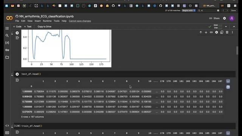
Task: Go to Colab home via CO logo
Action: [9, 18]
